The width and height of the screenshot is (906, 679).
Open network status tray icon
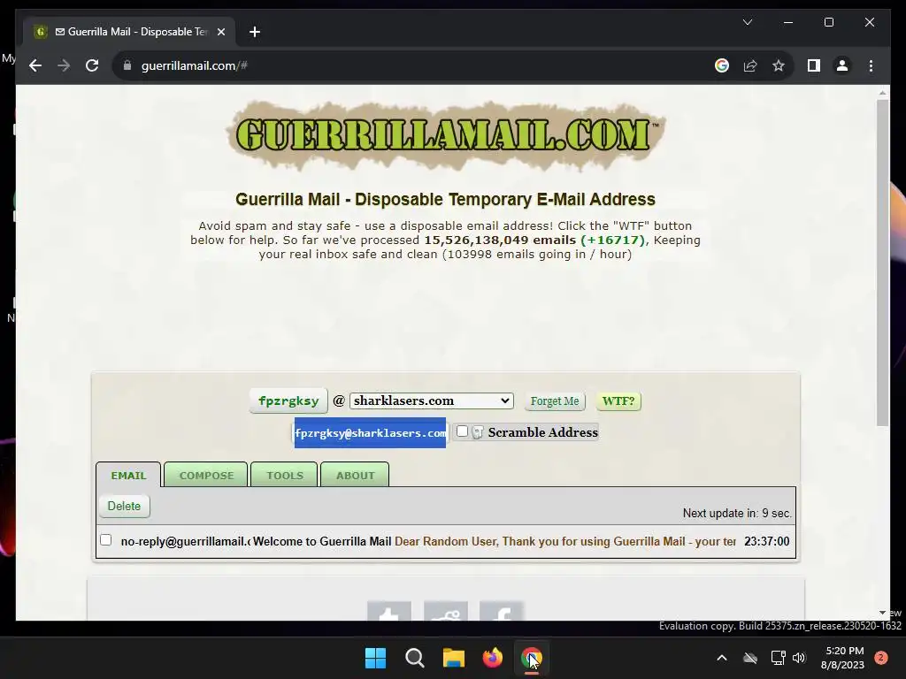pos(778,658)
